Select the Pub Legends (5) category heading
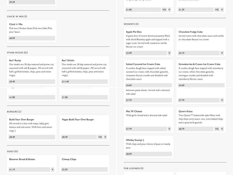Viewport: 233px width, 175px height. pyautogui.click(x=133, y=168)
